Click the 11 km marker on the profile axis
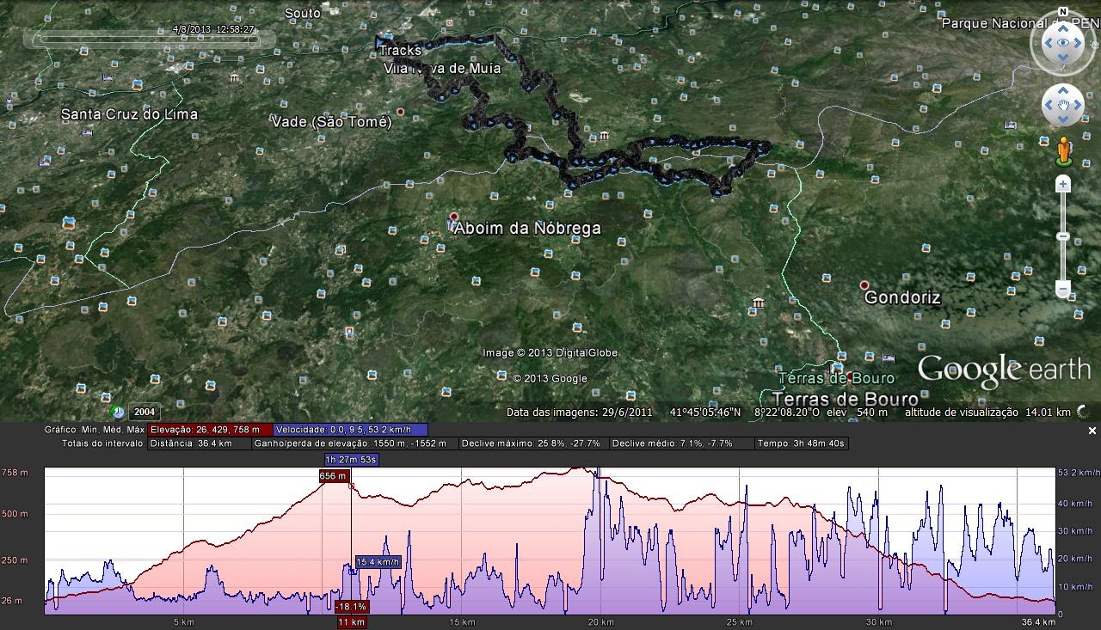Image resolution: width=1101 pixels, height=630 pixels. click(x=351, y=622)
